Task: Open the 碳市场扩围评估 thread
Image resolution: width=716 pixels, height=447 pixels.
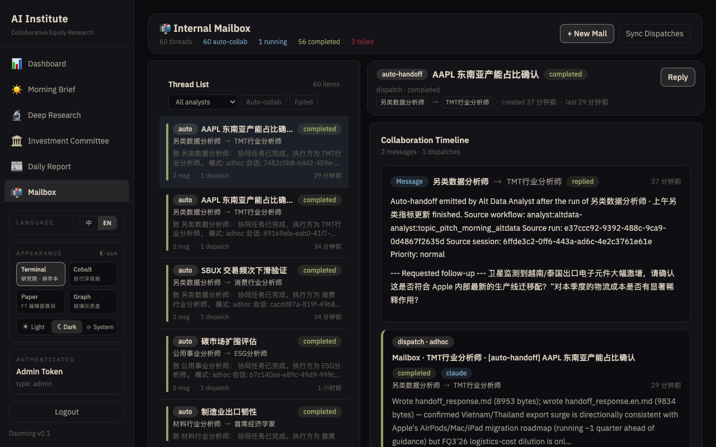Action: (x=254, y=364)
